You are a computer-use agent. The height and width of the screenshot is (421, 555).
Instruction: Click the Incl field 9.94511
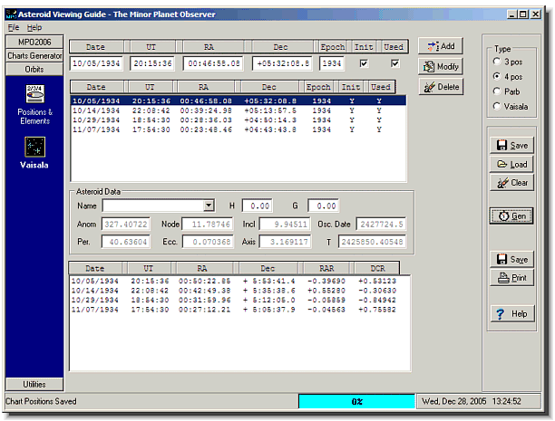point(285,225)
